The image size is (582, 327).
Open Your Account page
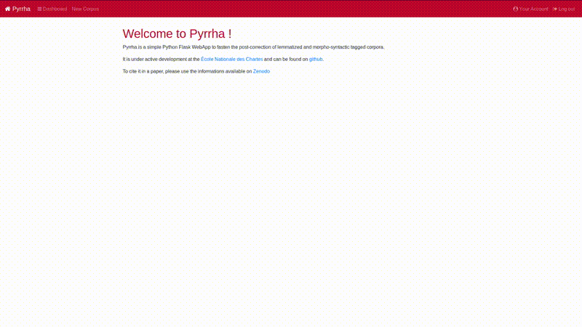point(530,9)
